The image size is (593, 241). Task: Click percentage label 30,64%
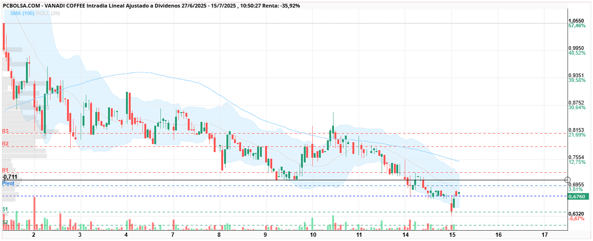pyautogui.click(x=577, y=108)
